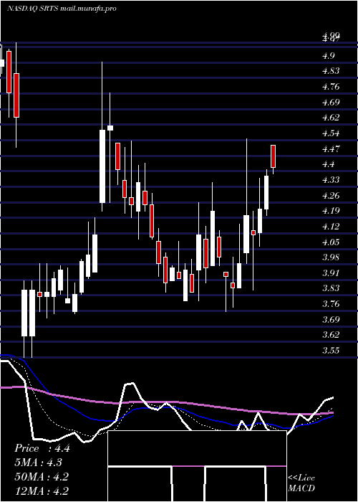Click the 4.76 price axis label
This screenshot has width=358, height=502.
331,87
